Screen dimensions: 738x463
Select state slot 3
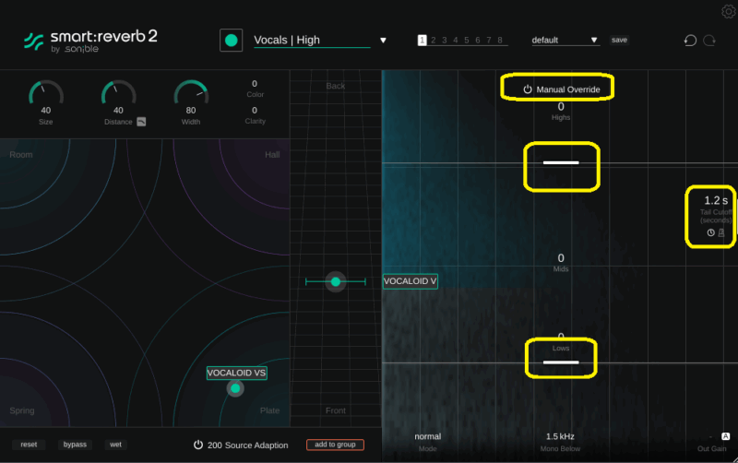click(x=445, y=41)
